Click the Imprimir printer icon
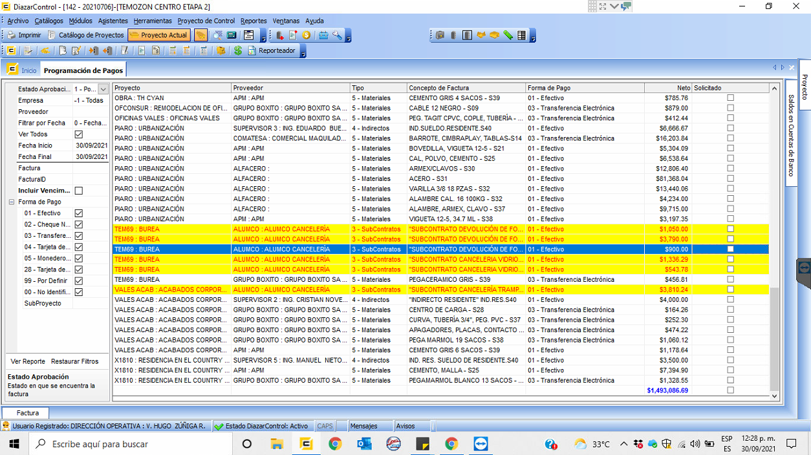The width and height of the screenshot is (811, 455). pyautogui.click(x=11, y=36)
